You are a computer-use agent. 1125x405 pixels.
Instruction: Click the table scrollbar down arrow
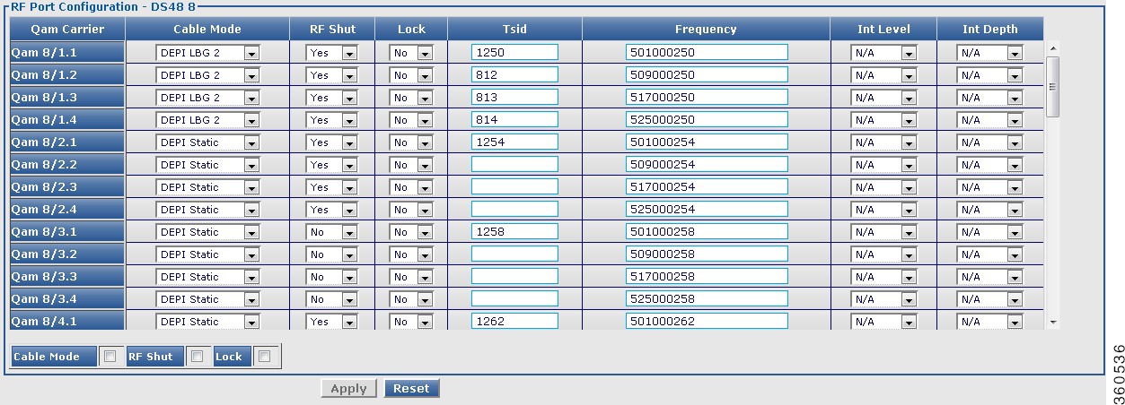(1053, 322)
